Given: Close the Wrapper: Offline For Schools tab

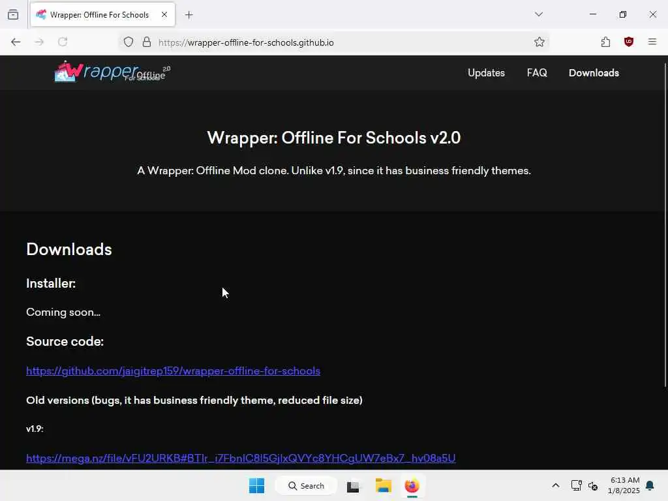Looking at the screenshot, I should click(x=164, y=14).
